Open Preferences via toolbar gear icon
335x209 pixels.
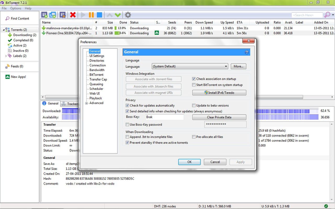click(128, 15)
